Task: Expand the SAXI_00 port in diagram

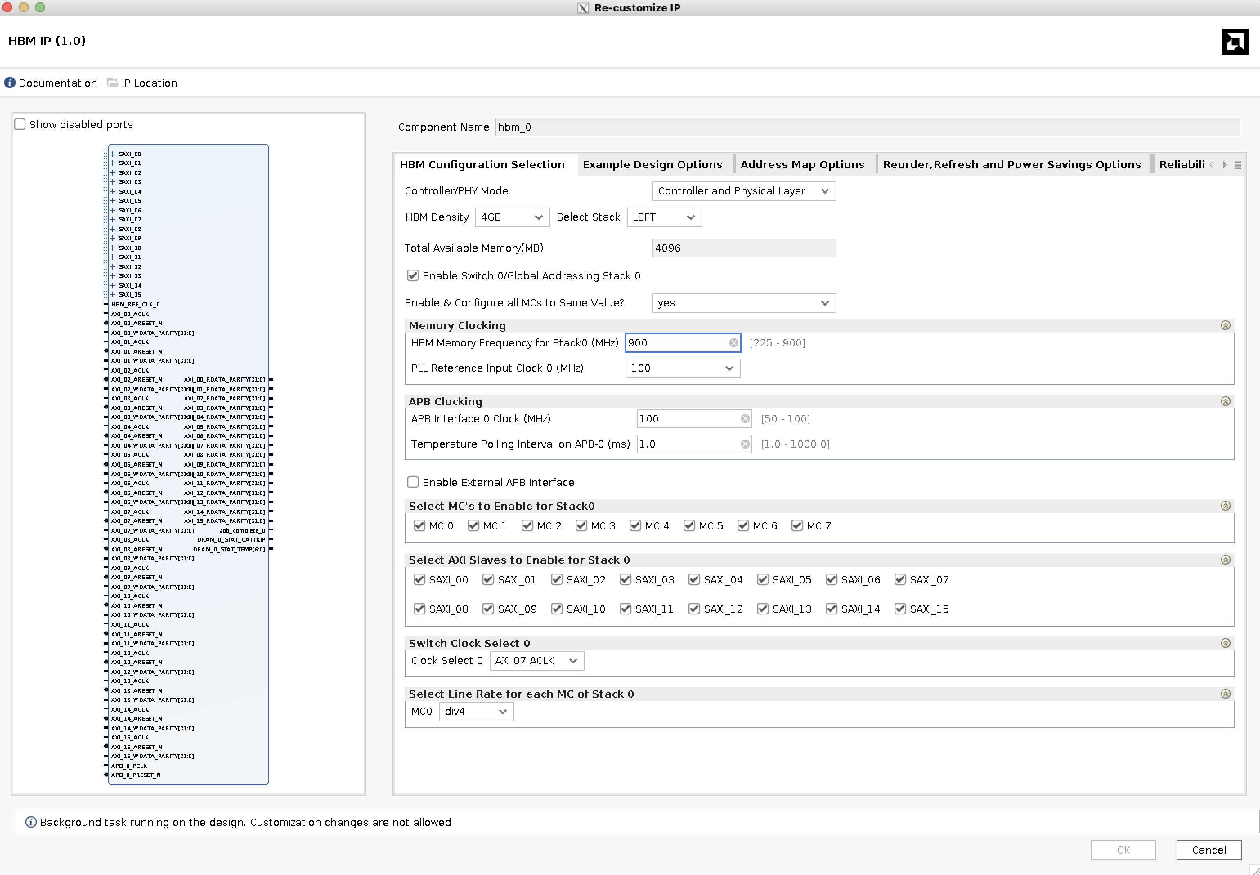Action: [112, 154]
